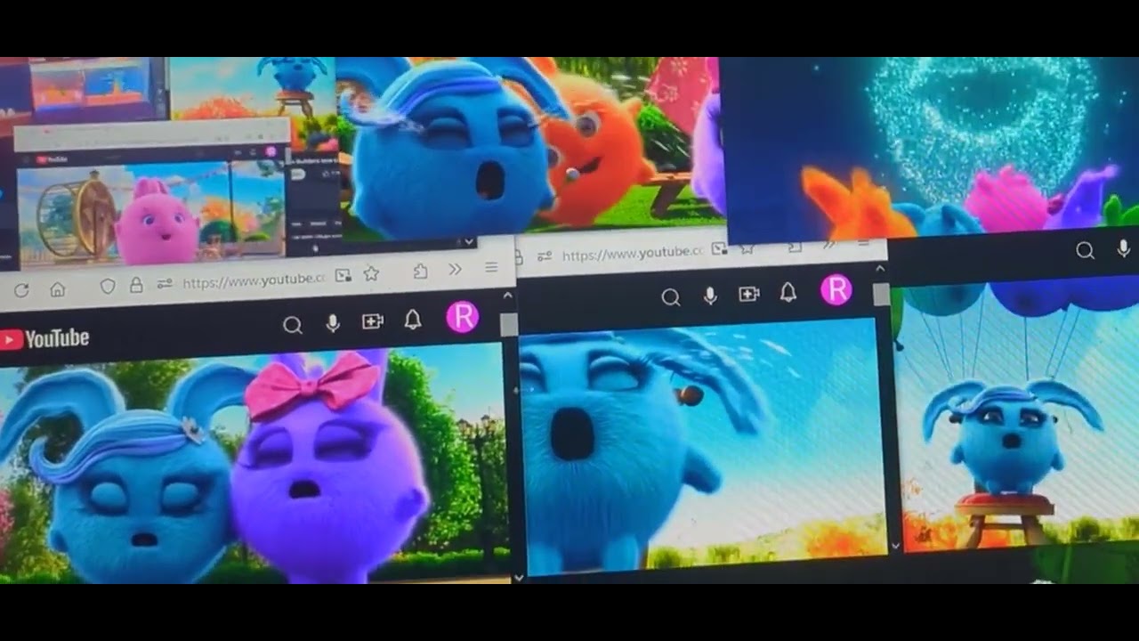
Task: Click the blue and purple bunnies video in left window
Action: pyautogui.click(x=252, y=463)
